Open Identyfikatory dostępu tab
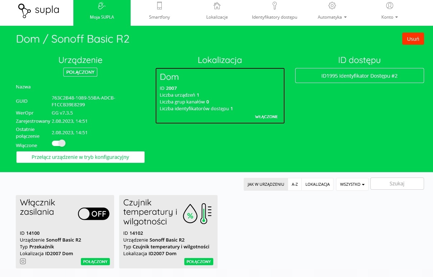 274,13
